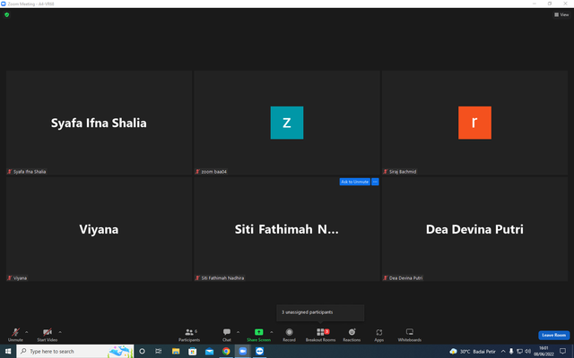
Task: Start Video using the camera button
Action: [x=48, y=334]
